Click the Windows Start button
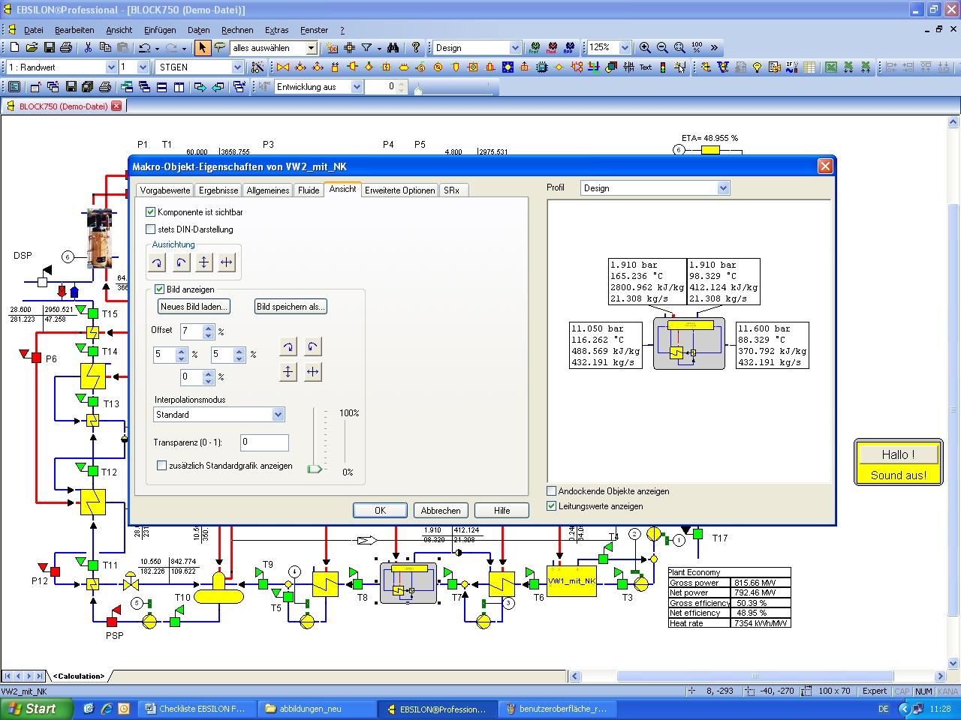Image resolution: width=961 pixels, height=720 pixels. click(37, 709)
